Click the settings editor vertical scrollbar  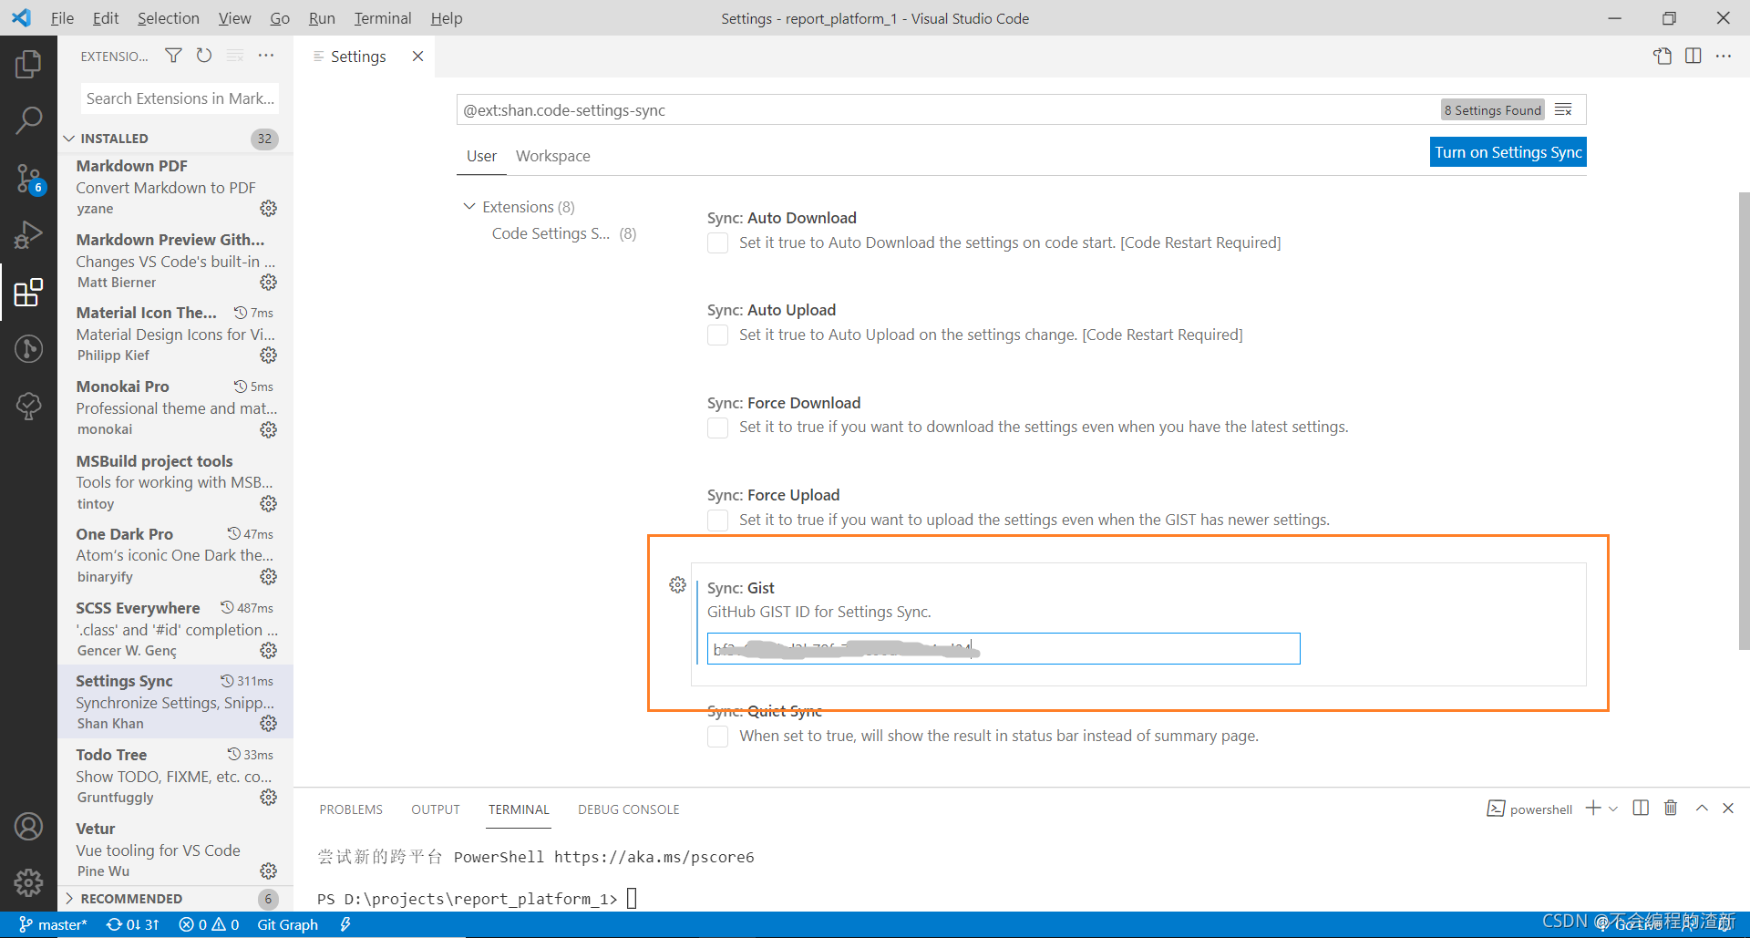click(x=1744, y=420)
